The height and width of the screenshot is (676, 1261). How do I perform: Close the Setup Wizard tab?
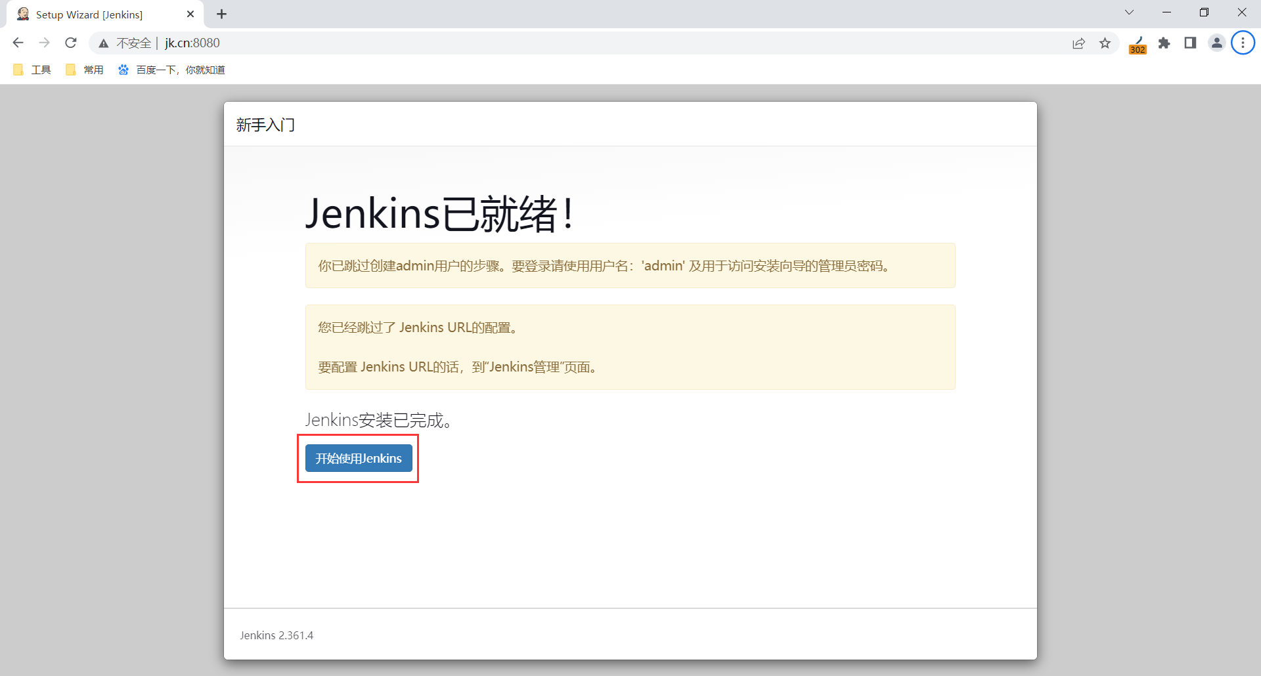click(190, 14)
